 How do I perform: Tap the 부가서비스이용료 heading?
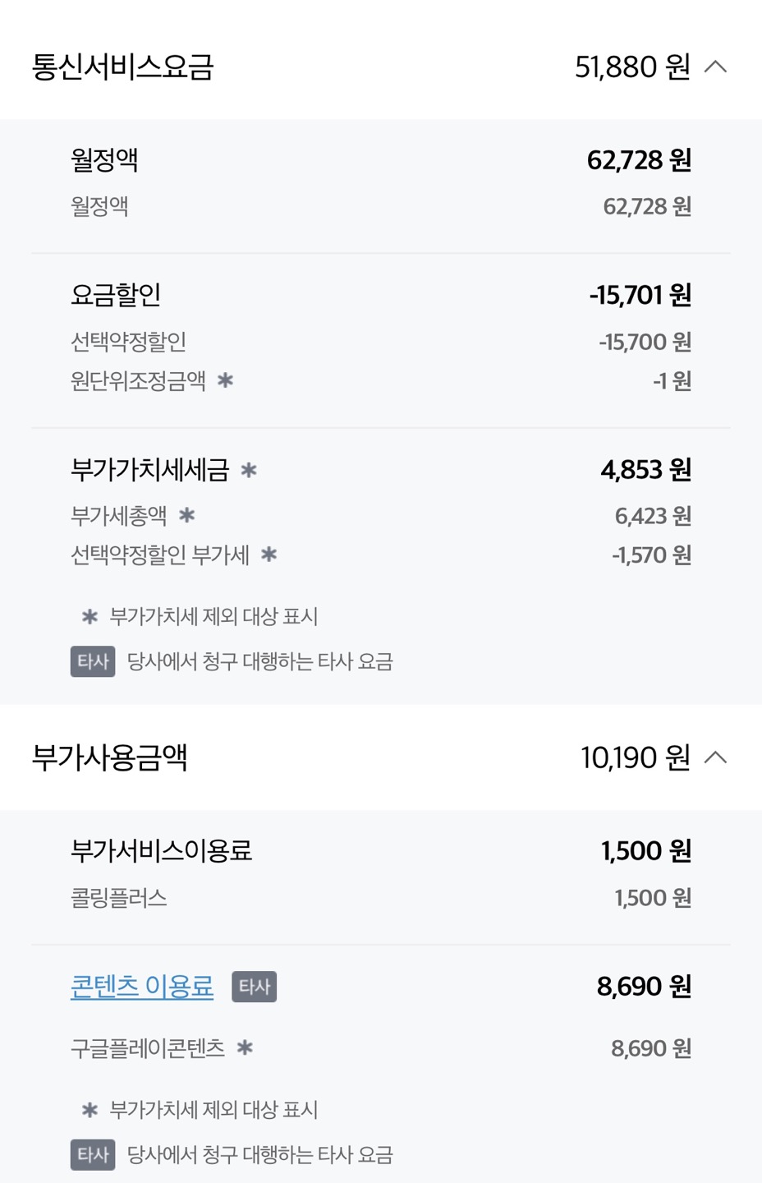162,850
